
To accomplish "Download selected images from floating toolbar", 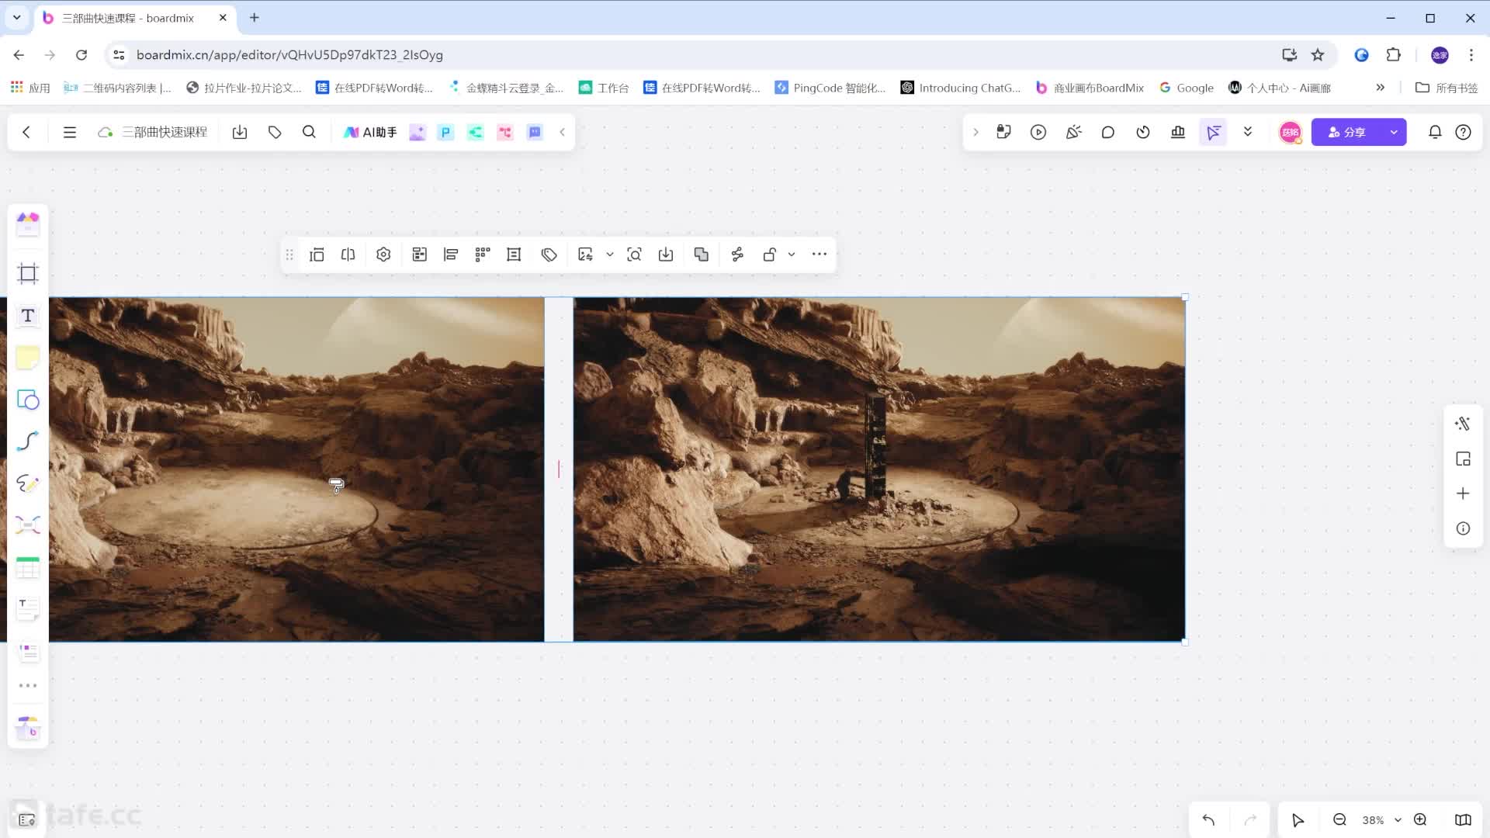I will pos(666,255).
